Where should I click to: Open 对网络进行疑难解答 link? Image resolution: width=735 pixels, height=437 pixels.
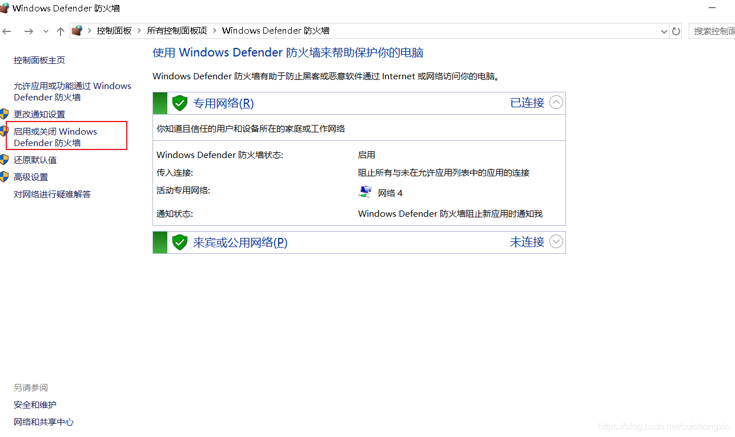click(x=52, y=194)
